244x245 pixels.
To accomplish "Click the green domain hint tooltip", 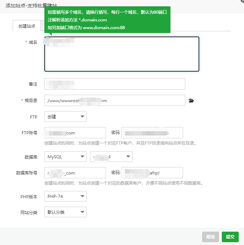I will click(x=107, y=20).
